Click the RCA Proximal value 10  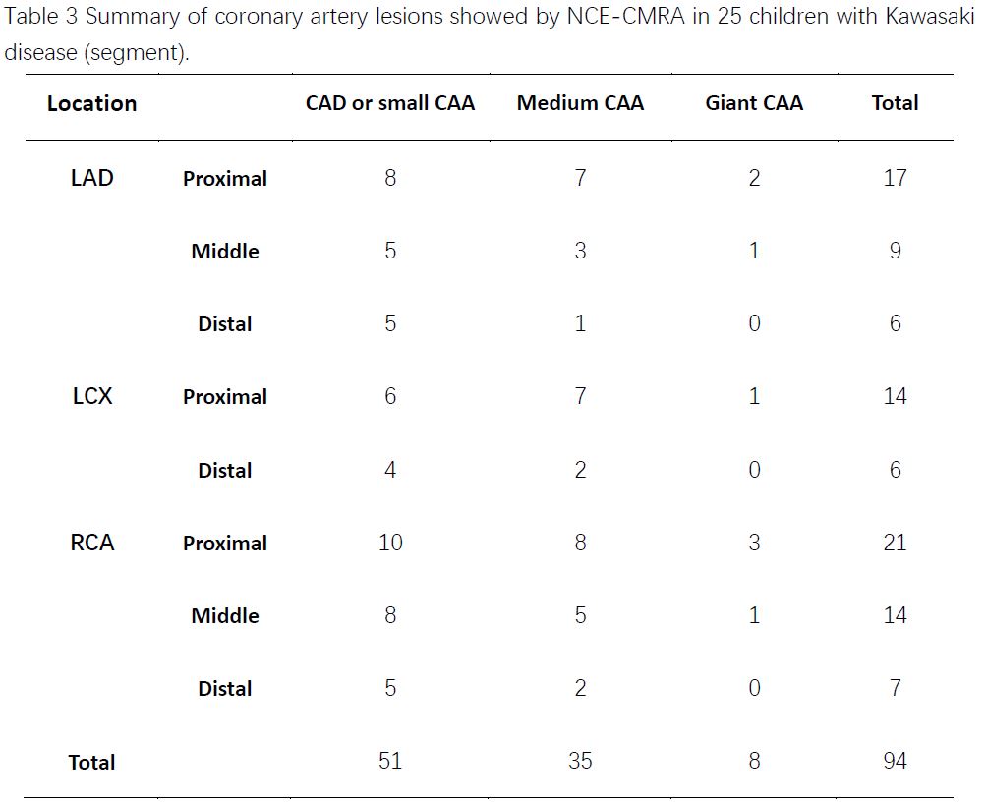[x=390, y=543]
